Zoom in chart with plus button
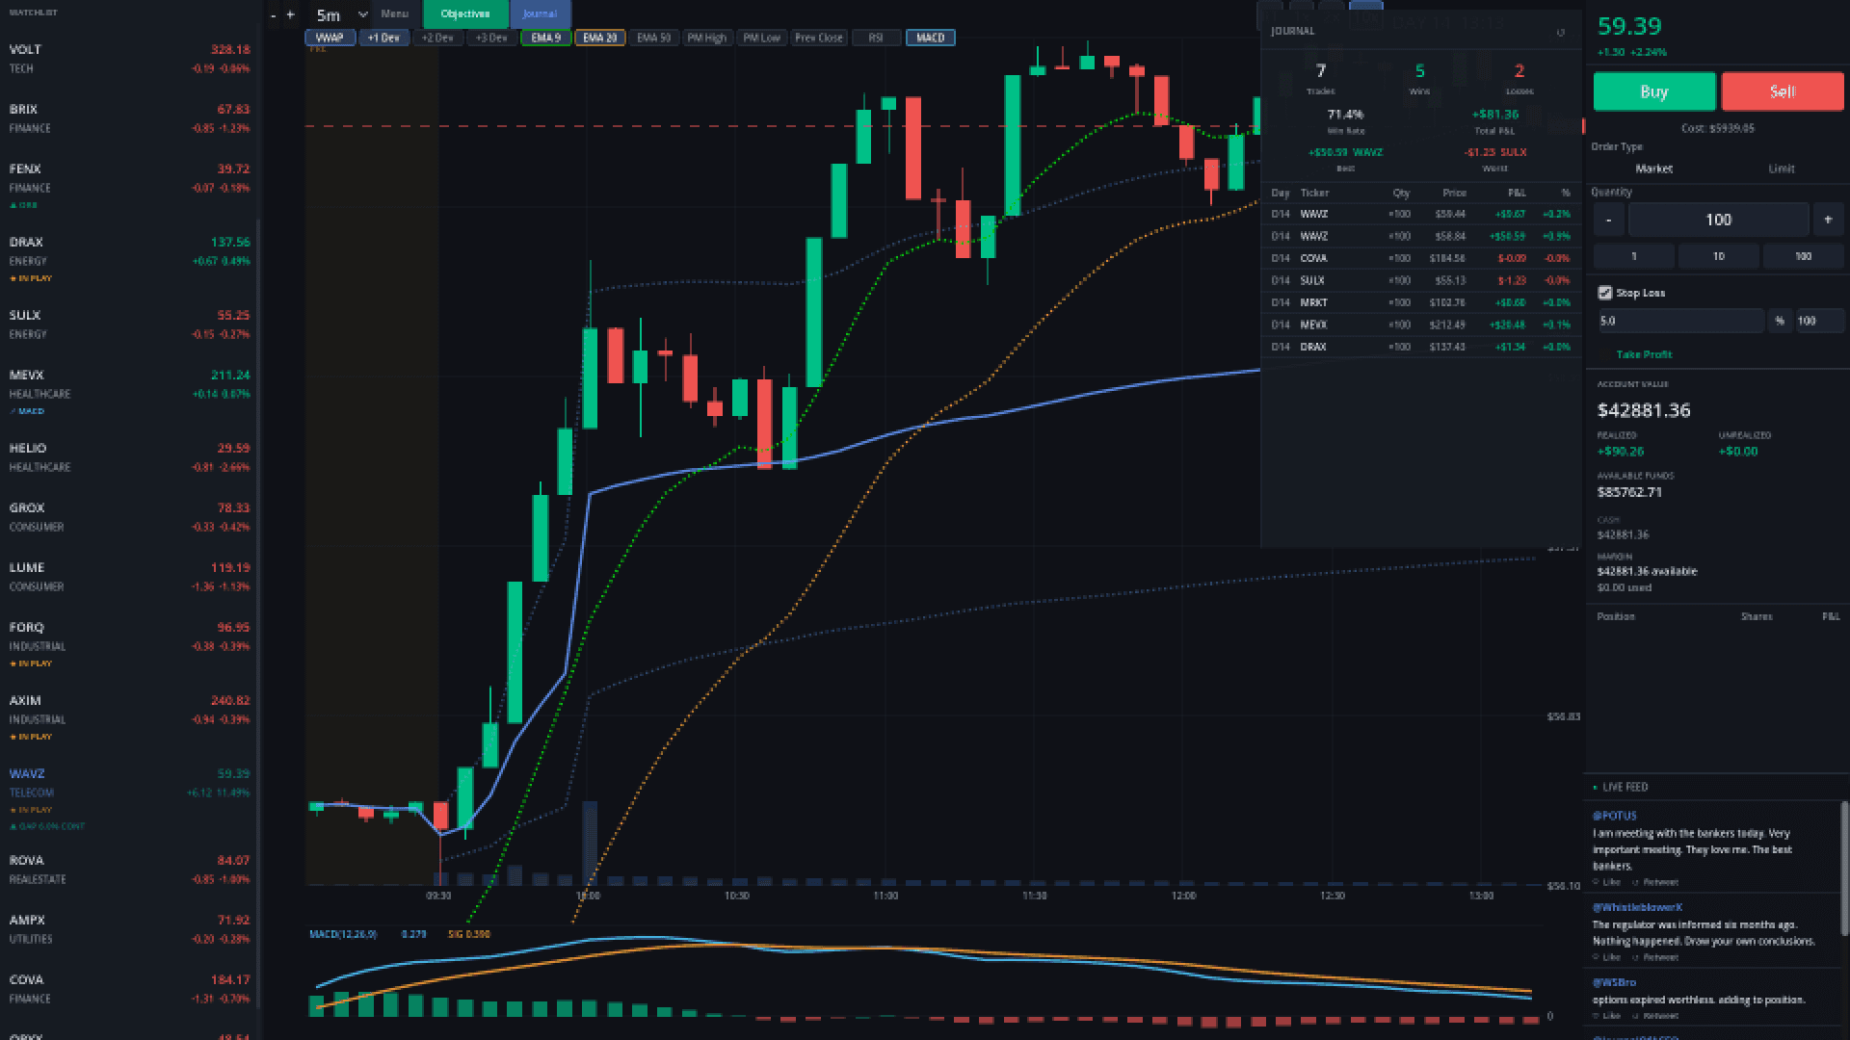This screenshot has height=1040, width=1850. [x=290, y=14]
